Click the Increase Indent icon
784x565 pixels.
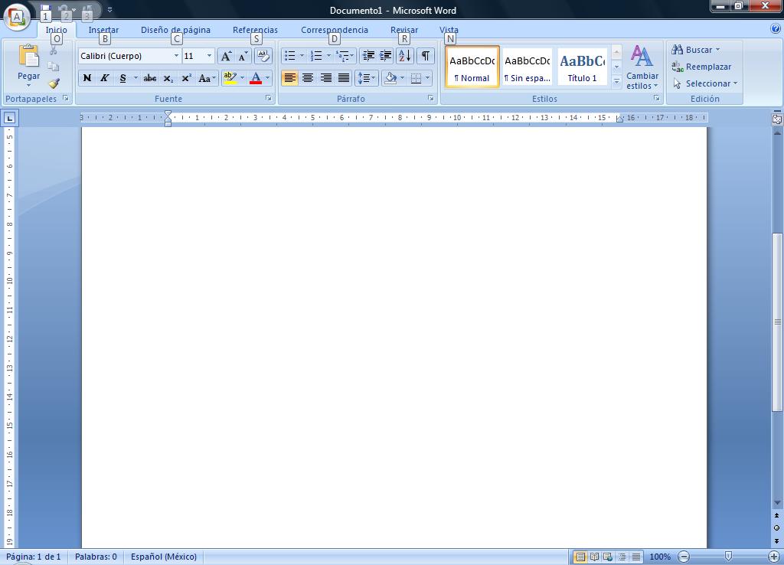(386, 56)
